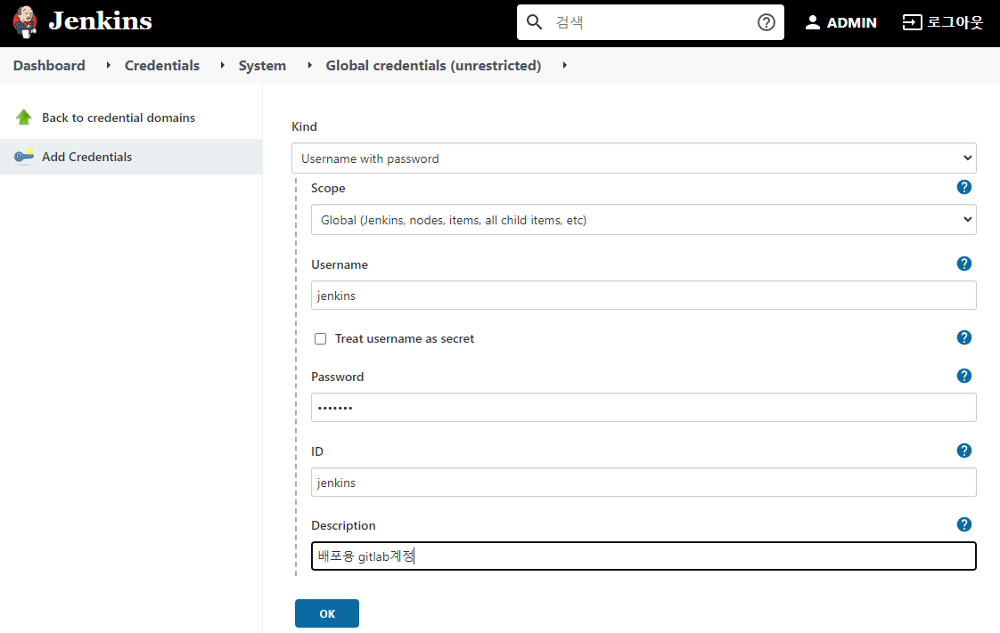Click the search magnifier icon
The height and width of the screenshot is (633, 1000).
point(534,22)
